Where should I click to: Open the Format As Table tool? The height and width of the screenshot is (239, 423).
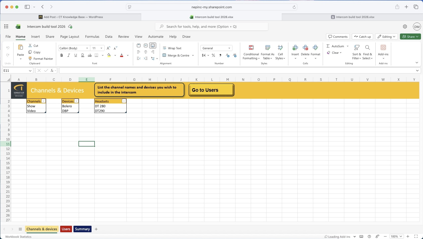(x=268, y=47)
